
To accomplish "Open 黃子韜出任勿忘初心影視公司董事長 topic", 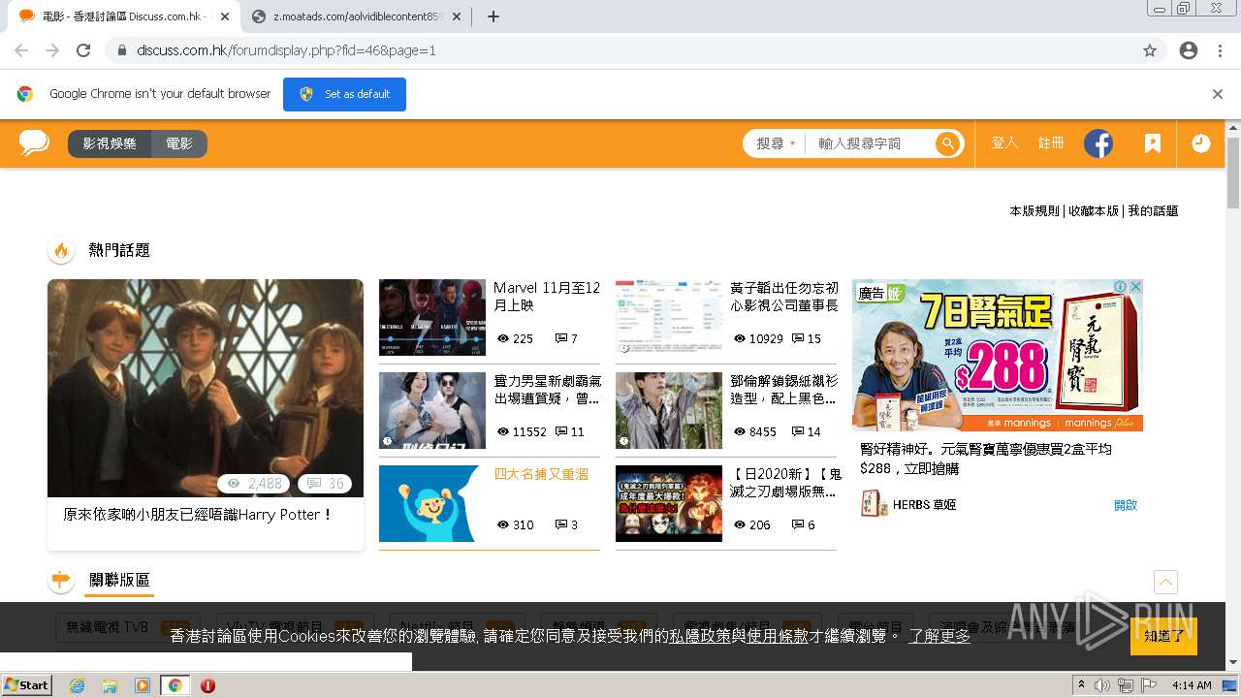I will point(783,296).
